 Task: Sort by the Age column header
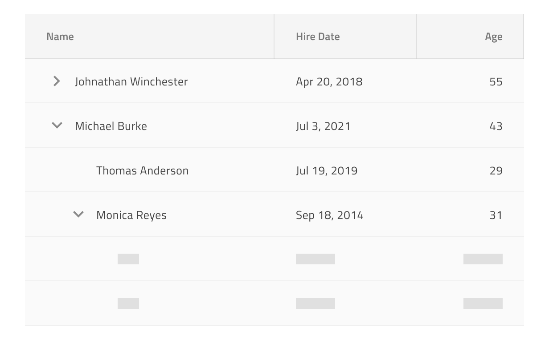(x=470, y=36)
